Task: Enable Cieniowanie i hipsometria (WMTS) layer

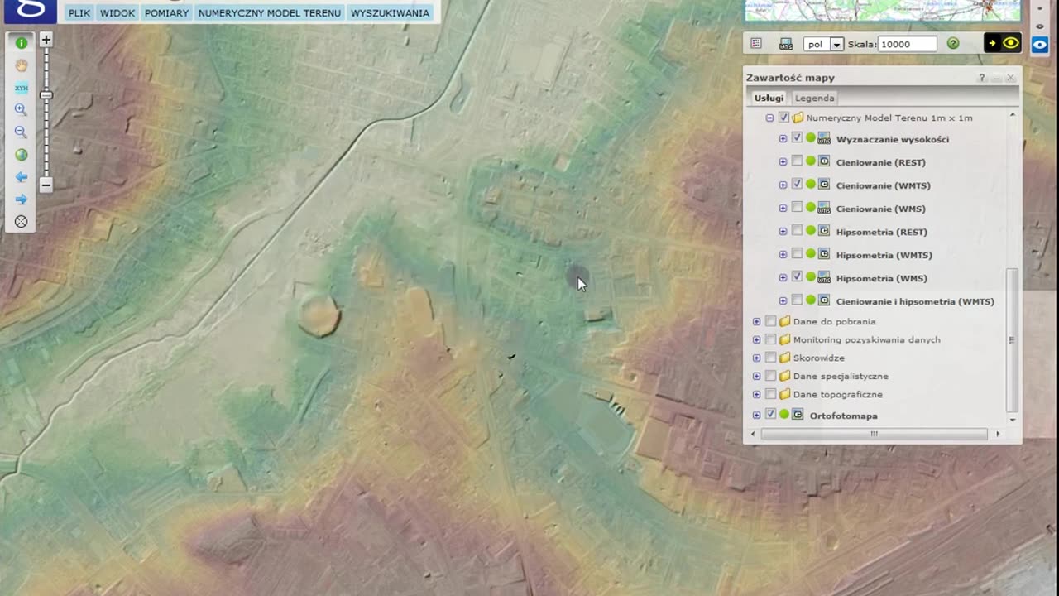Action: point(797,300)
